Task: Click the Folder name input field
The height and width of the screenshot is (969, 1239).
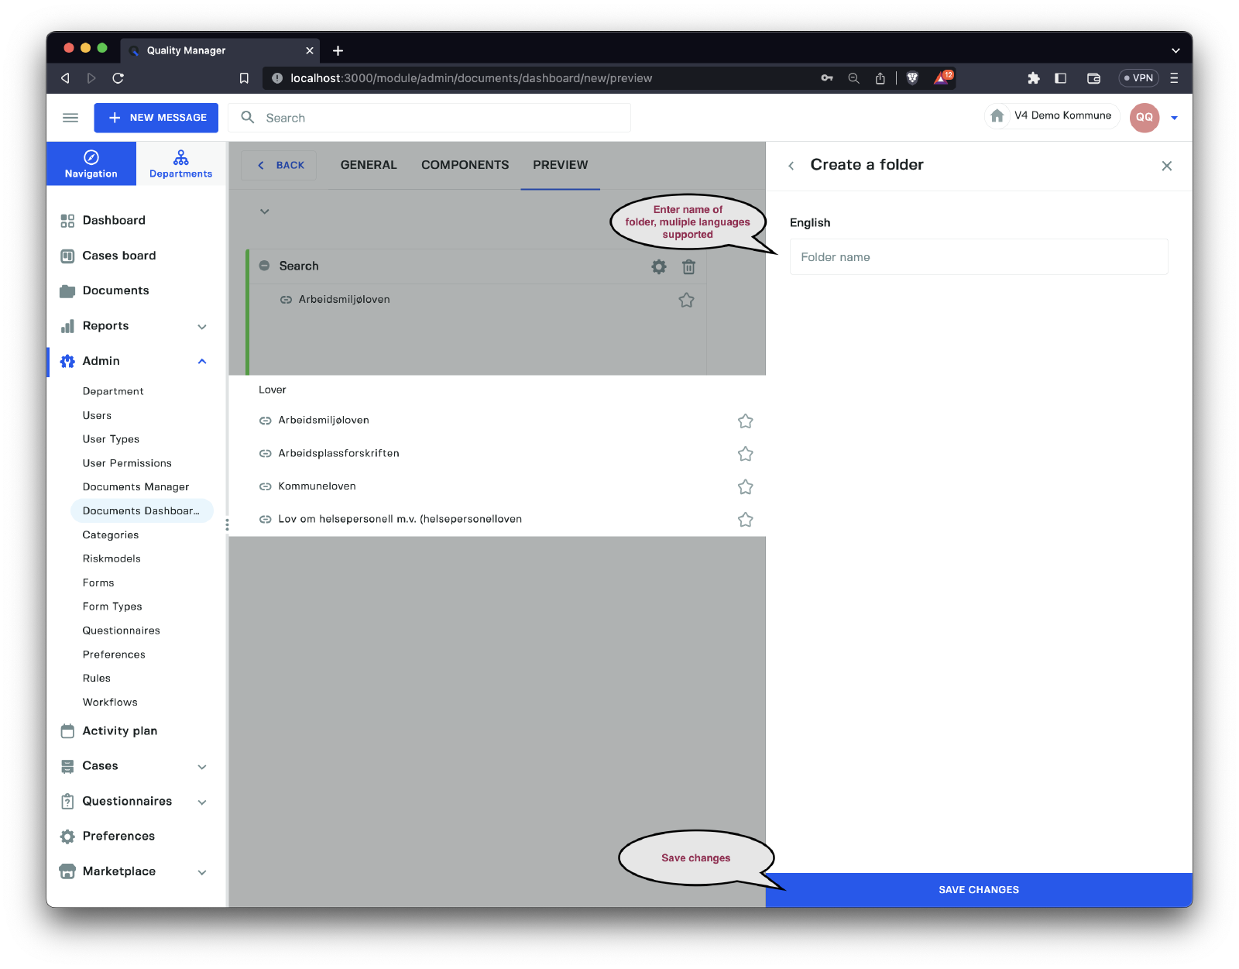Action: point(978,257)
